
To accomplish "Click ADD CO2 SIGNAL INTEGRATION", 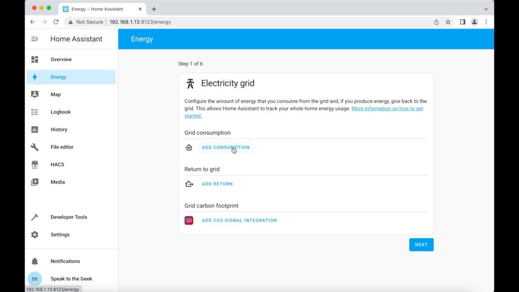I will tap(239, 220).
